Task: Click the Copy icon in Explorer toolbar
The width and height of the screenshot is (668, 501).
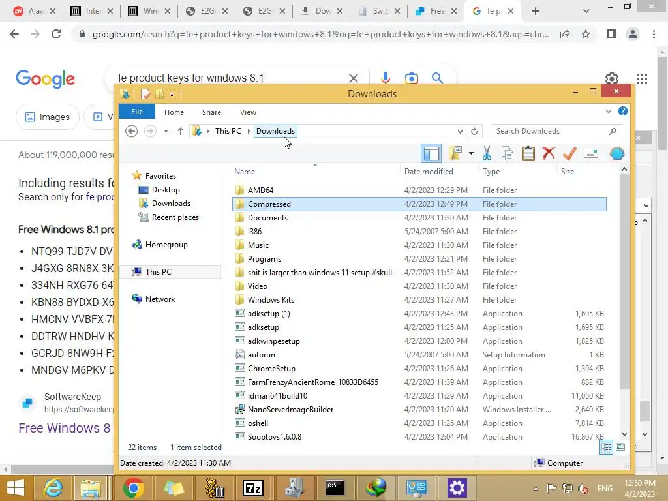Action: (508, 153)
